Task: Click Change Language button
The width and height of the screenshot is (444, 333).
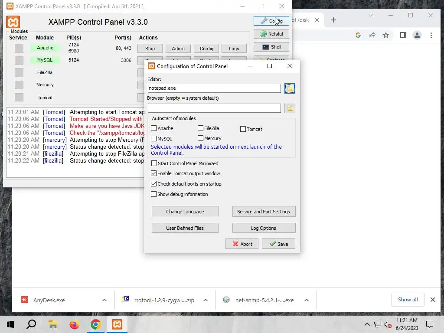Action: click(185, 212)
